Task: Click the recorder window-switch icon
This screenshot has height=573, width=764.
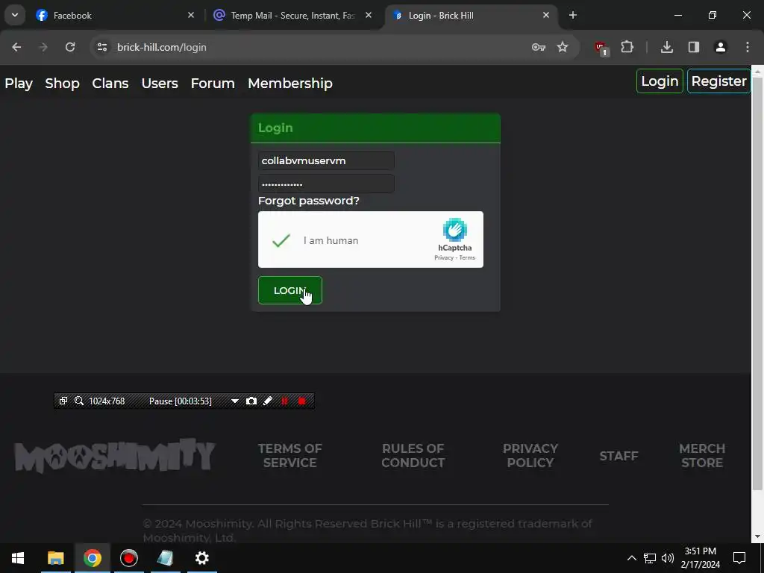Action: (x=63, y=401)
